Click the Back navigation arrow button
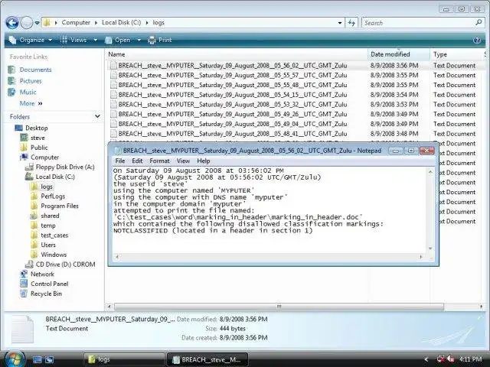 coord(12,23)
